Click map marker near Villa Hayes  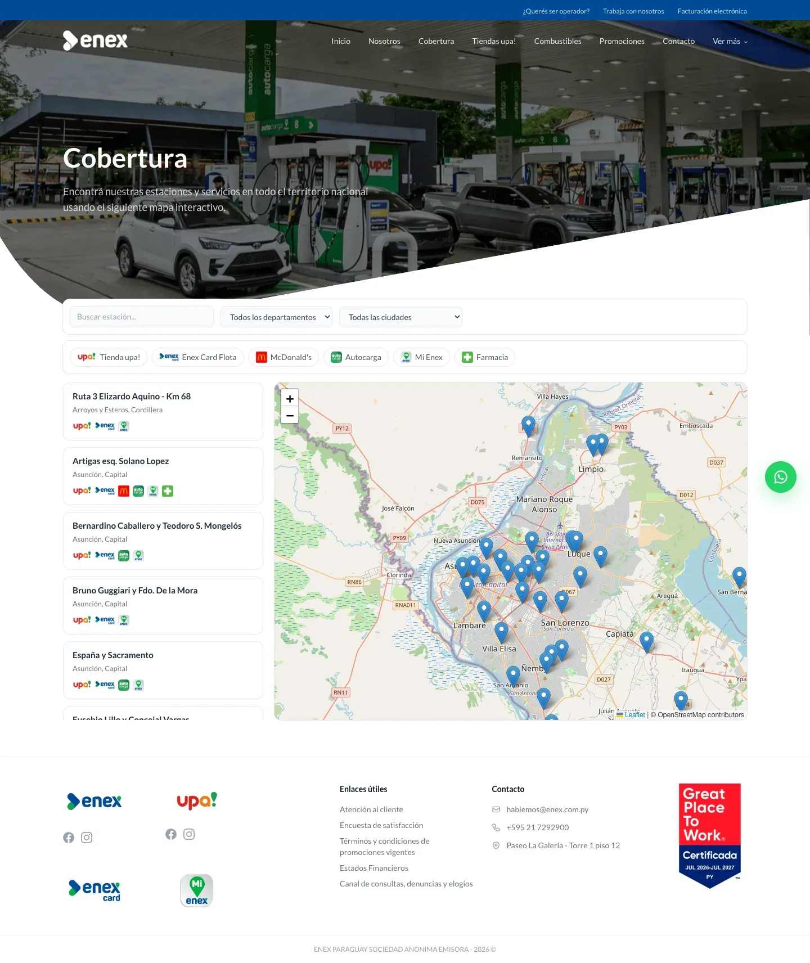pyautogui.click(x=528, y=426)
